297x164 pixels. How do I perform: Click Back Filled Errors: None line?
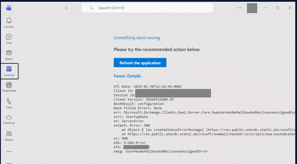[x=138, y=108]
